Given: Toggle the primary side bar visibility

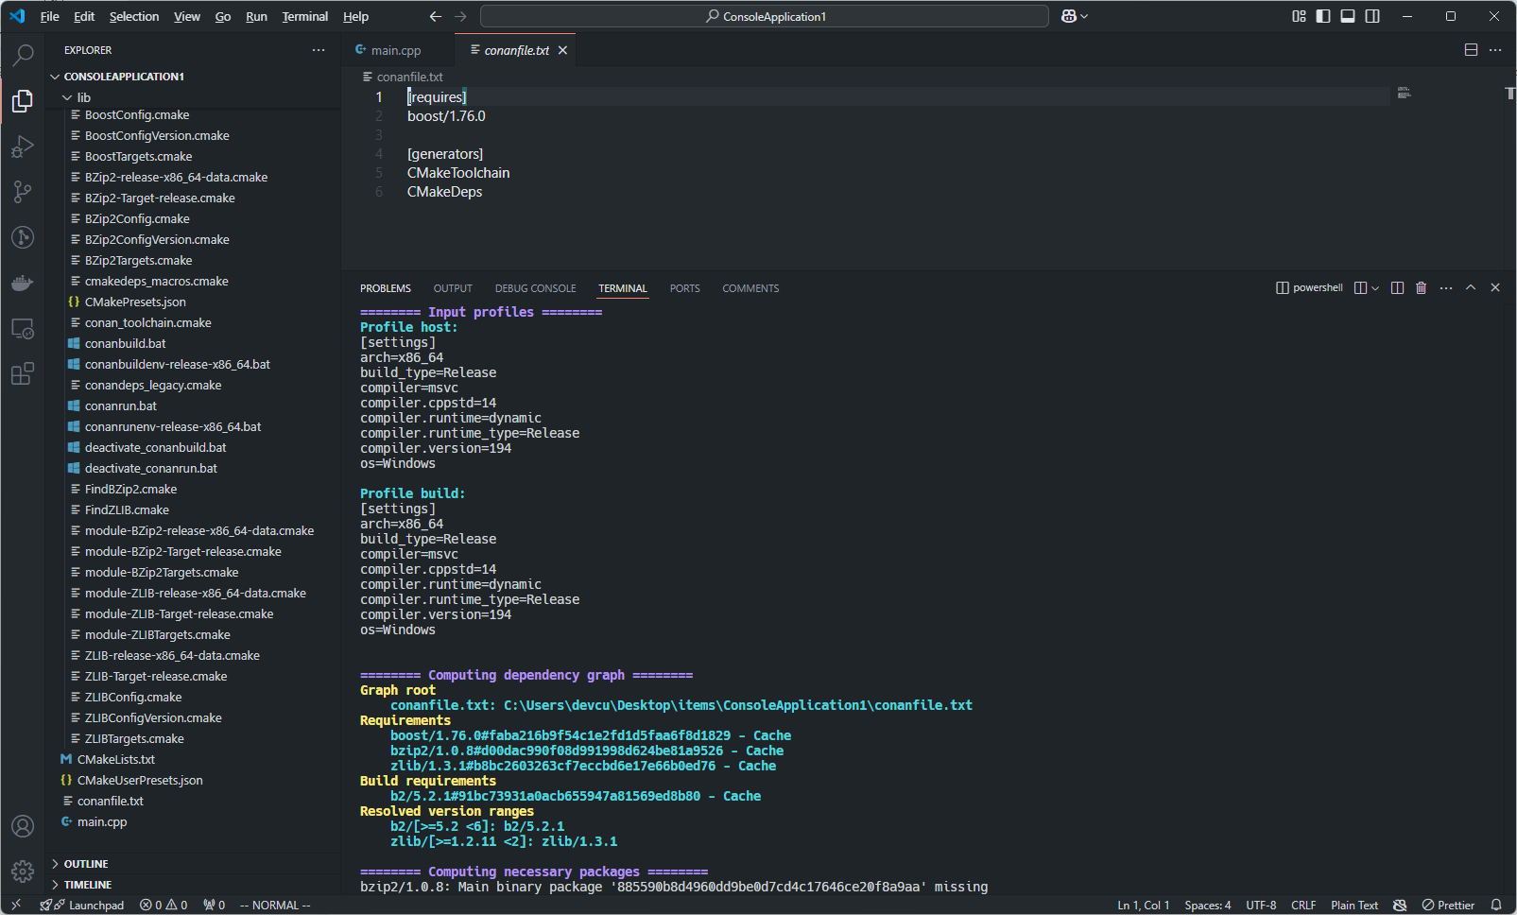Looking at the screenshot, I should click(1323, 16).
